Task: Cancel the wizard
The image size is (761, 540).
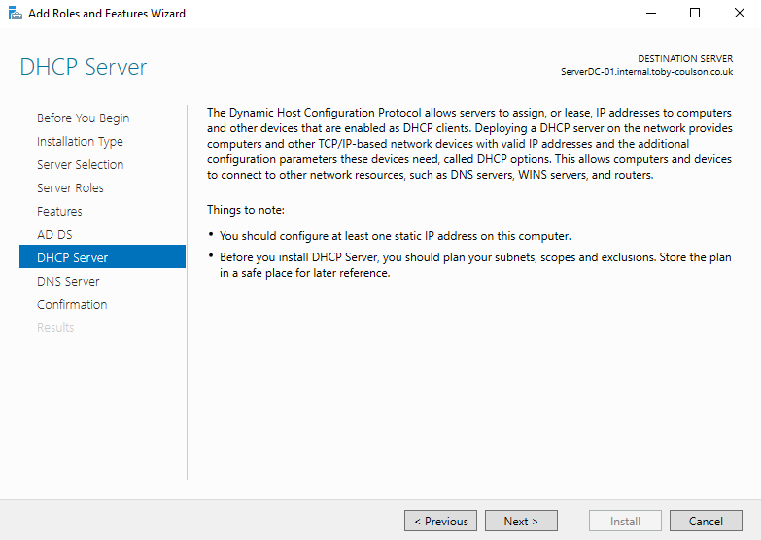Action: pyautogui.click(x=706, y=521)
